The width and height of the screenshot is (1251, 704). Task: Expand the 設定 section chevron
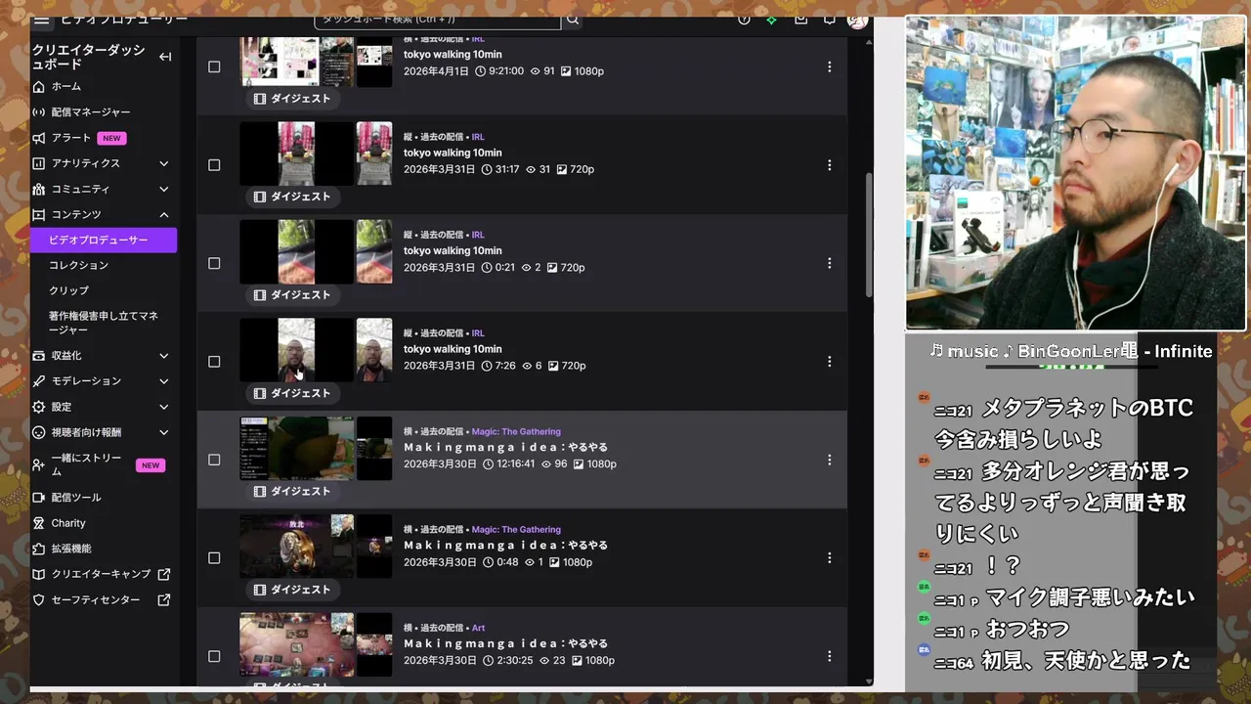(x=164, y=407)
